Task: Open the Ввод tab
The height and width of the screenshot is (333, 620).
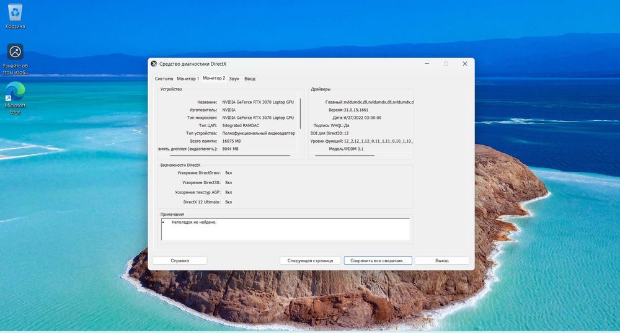Action: click(250, 79)
